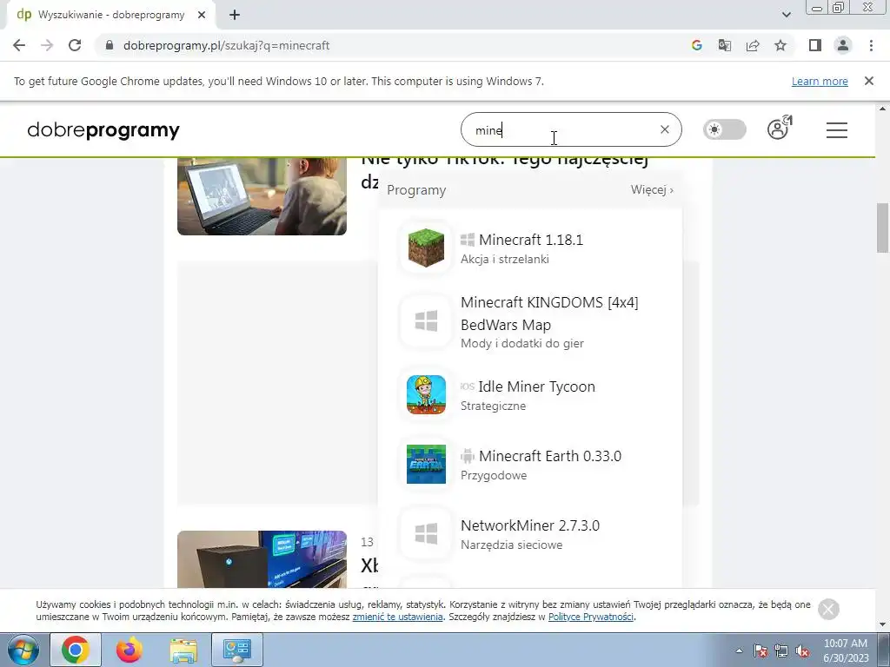Click into the search field containing 'mine'
The width and height of the screenshot is (890, 667).
tap(571, 129)
